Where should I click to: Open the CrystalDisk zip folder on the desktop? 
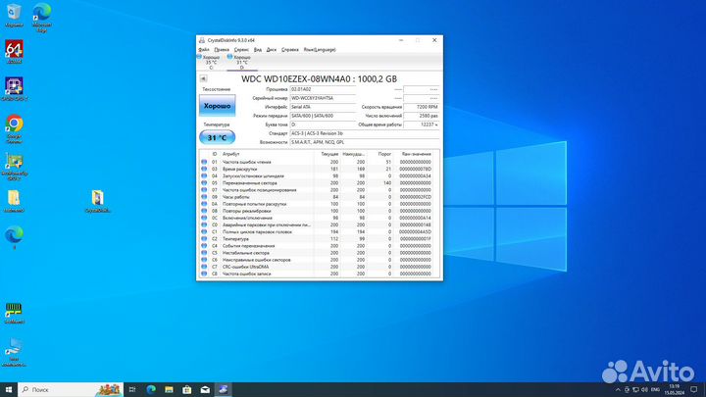click(x=98, y=201)
